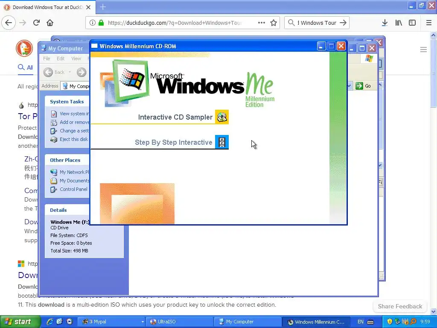Open the browser hamburger menu

[x=429, y=23]
